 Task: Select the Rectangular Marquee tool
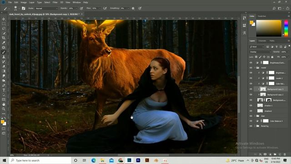tap(4, 24)
